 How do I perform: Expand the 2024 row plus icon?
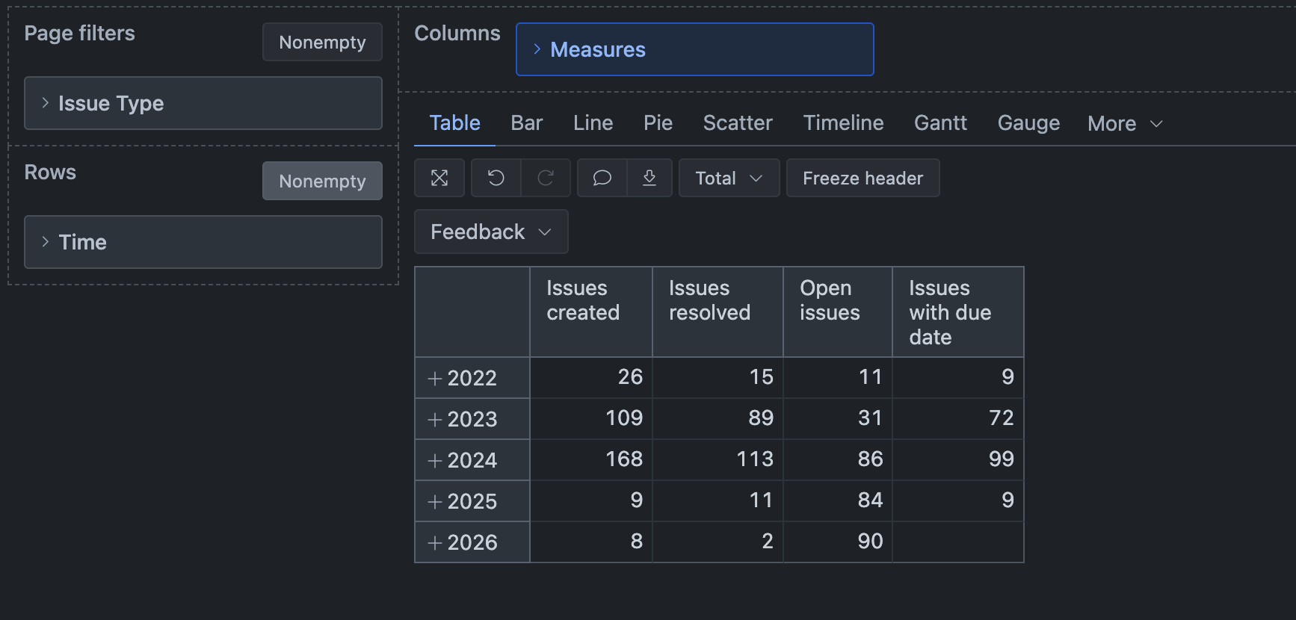[x=434, y=461]
